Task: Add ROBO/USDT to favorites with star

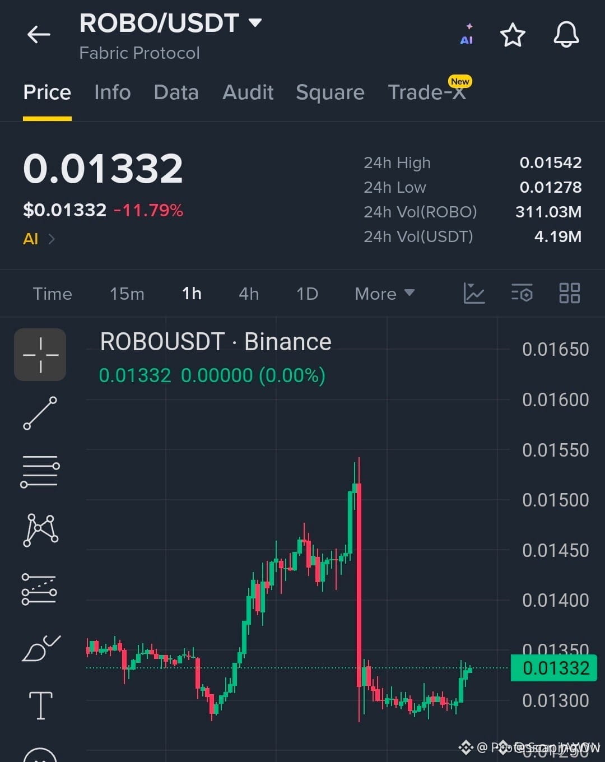Action: pyautogui.click(x=513, y=35)
